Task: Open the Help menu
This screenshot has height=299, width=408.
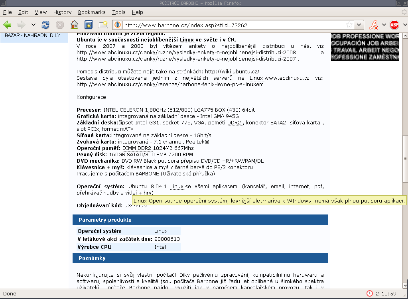Action: (137, 12)
